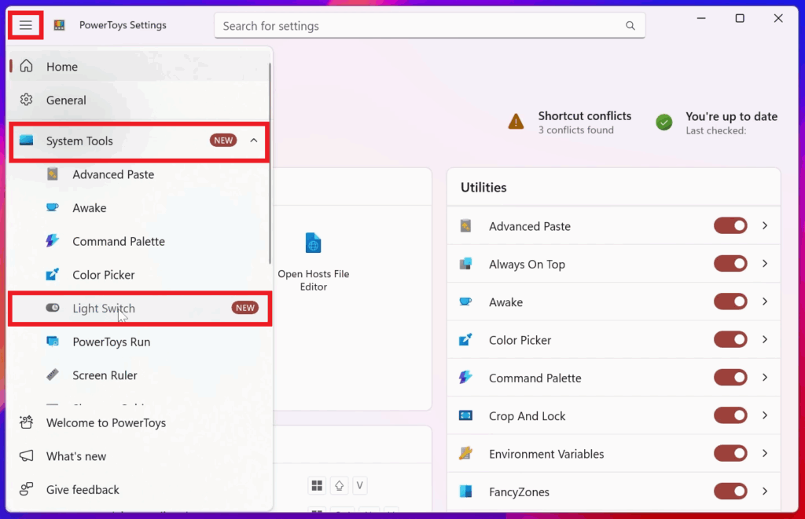The height and width of the screenshot is (519, 805).
Task: Click the Color Picker icon in sidebar
Action: coord(53,275)
